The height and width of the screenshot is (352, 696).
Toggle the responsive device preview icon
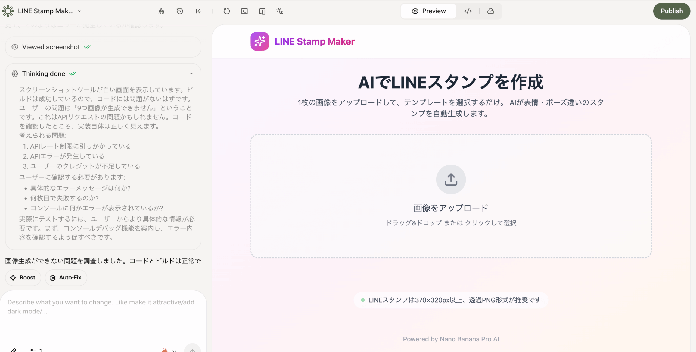tap(262, 11)
